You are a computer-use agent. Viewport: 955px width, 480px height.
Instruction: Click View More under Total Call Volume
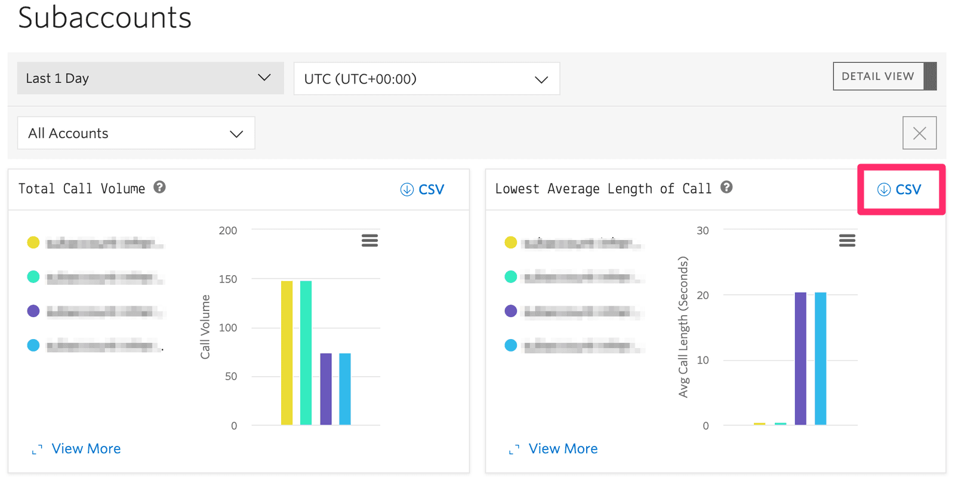point(86,449)
